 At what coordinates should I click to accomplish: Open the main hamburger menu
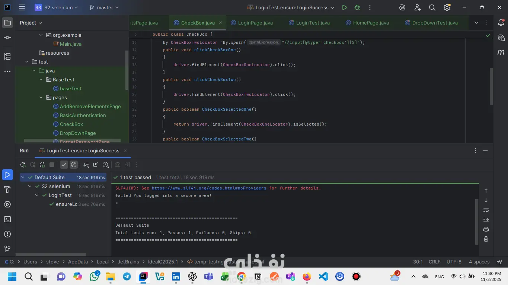point(22,7)
